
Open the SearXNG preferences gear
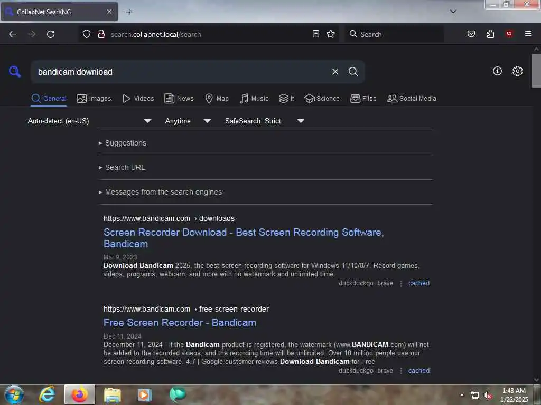[517, 71]
